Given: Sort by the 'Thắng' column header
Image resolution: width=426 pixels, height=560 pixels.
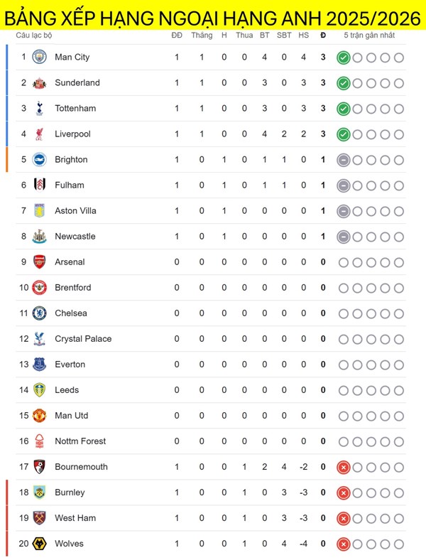Looking at the screenshot, I should pyautogui.click(x=202, y=35).
